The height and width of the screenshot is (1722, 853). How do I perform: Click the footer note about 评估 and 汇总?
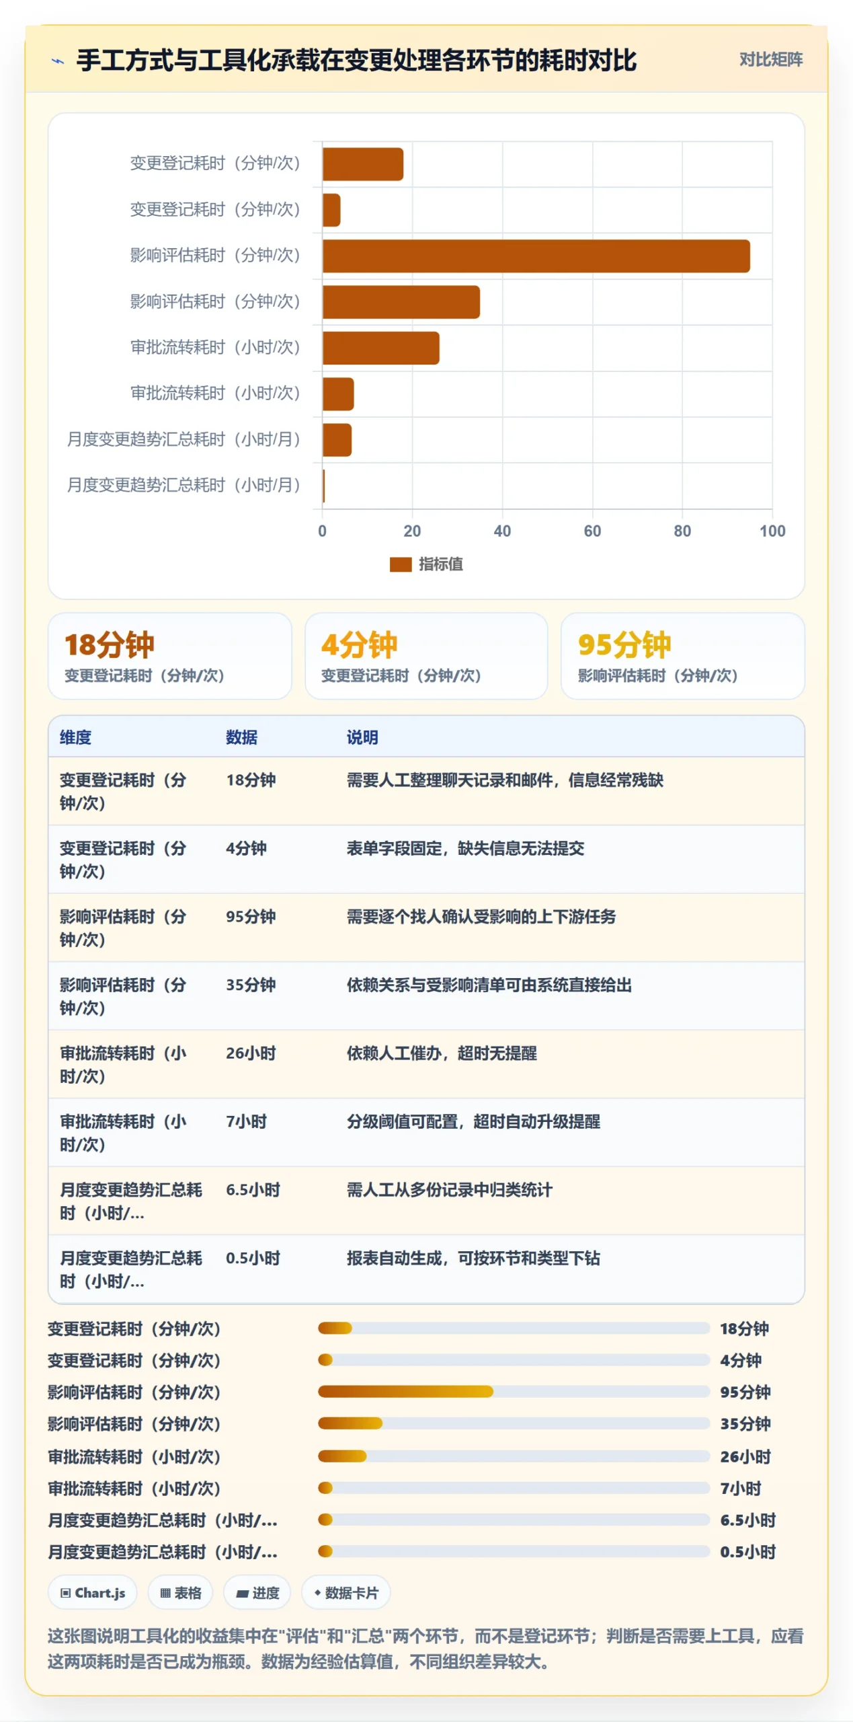click(425, 1648)
